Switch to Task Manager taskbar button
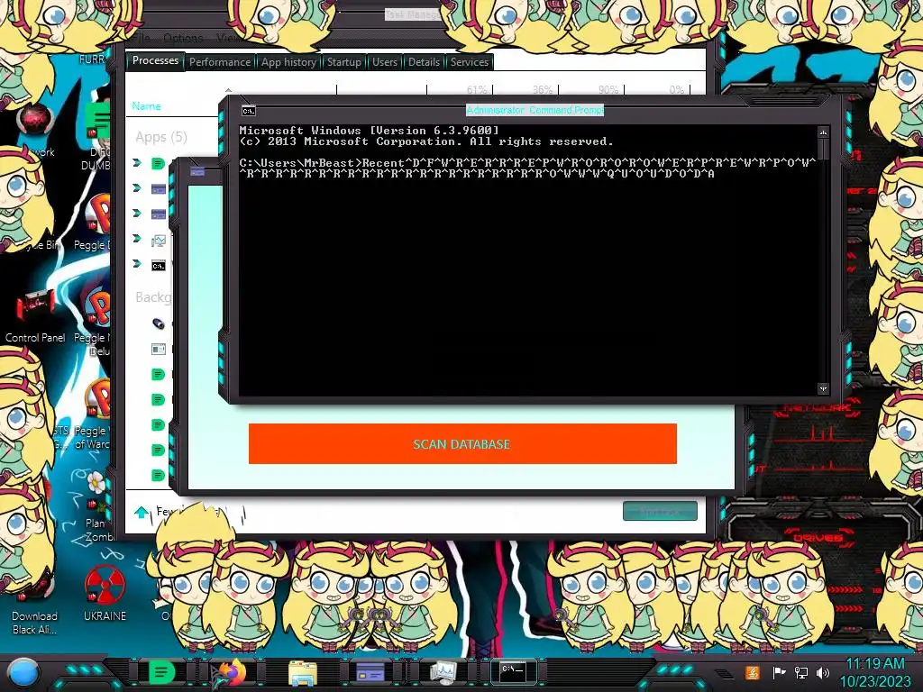Screen dimensions: 923x692 click(x=443, y=672)
